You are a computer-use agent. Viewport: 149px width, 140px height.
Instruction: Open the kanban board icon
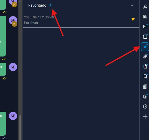[145, 26]
